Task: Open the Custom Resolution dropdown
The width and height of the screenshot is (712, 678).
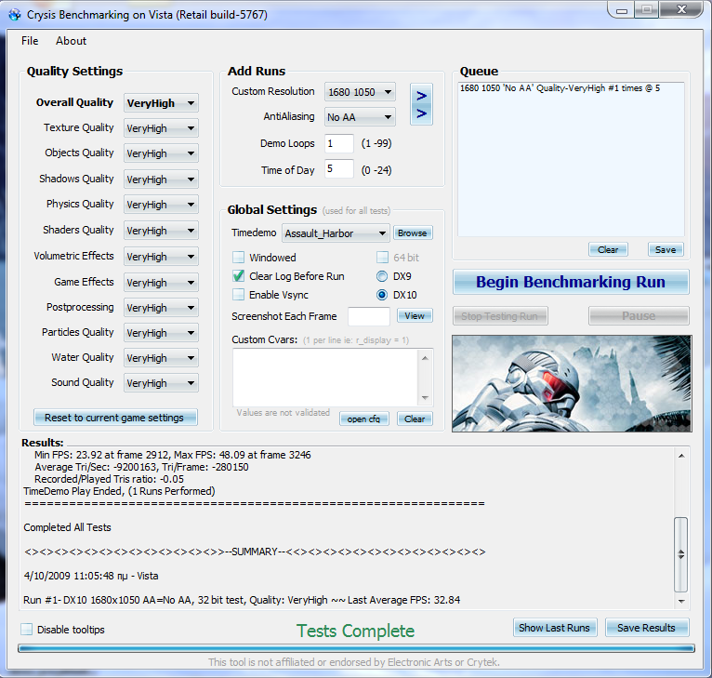Action: pyautogui.click(x=360, y=92)
